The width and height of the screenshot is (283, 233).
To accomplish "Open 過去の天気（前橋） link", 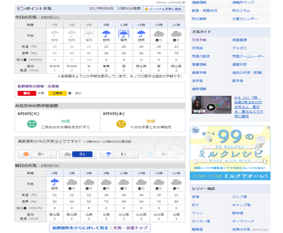I will coord(248,73).
